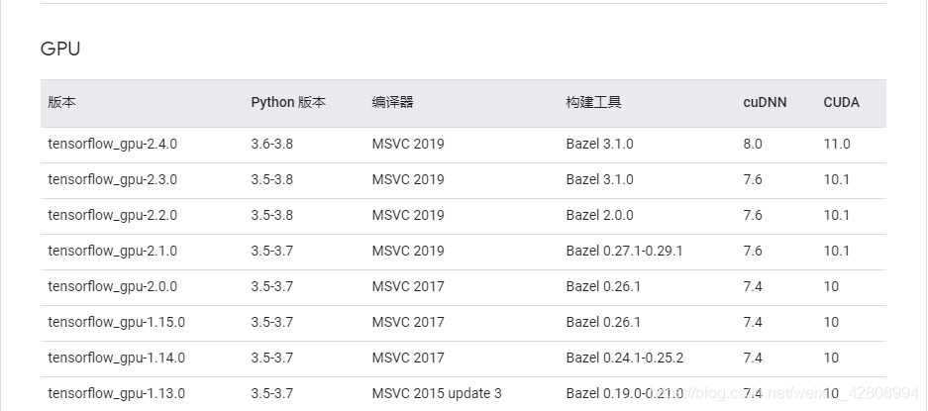
Task: Click the tensorflow_gpu-2.2.0 entry
Action: 113,215
